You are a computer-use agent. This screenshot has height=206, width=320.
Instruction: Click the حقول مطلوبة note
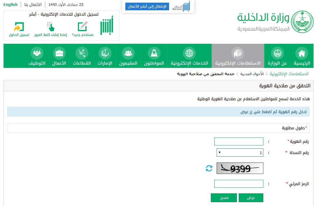click(x=294, y=128)
